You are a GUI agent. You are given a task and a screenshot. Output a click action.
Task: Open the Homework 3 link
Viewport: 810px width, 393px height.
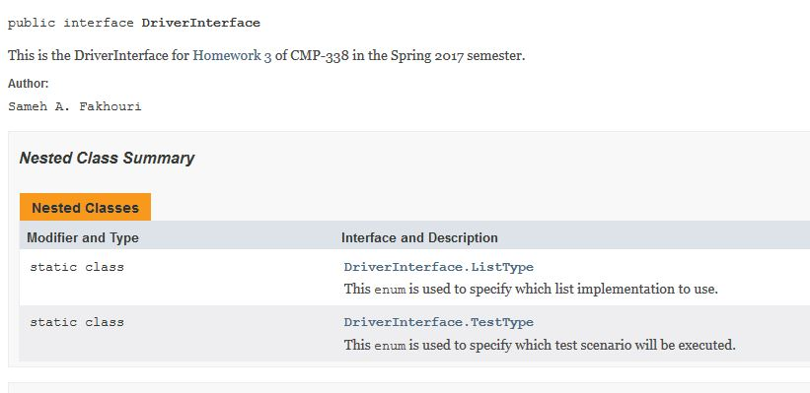(x=232, y=56)
